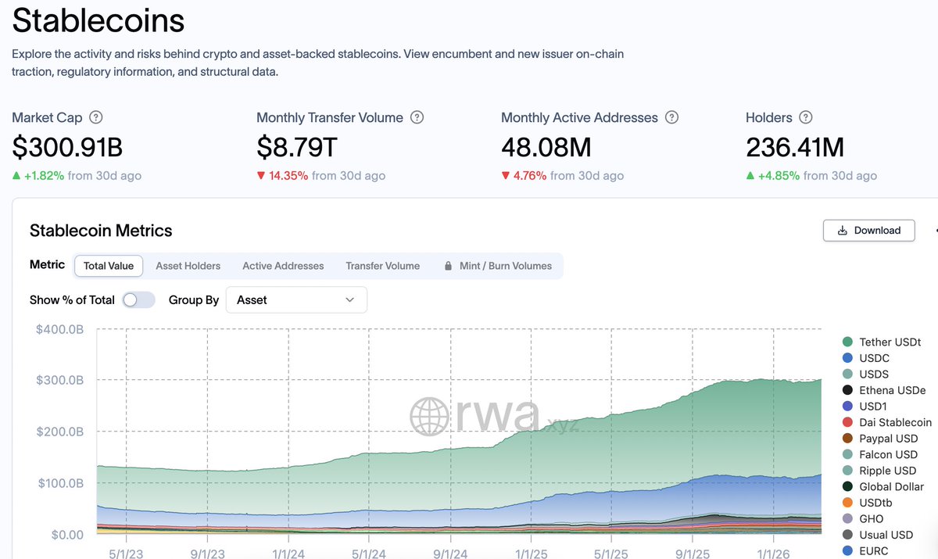Screen dimensions: 938x559
Task: Click the download icon in the Download button
Action: point(843,231)
